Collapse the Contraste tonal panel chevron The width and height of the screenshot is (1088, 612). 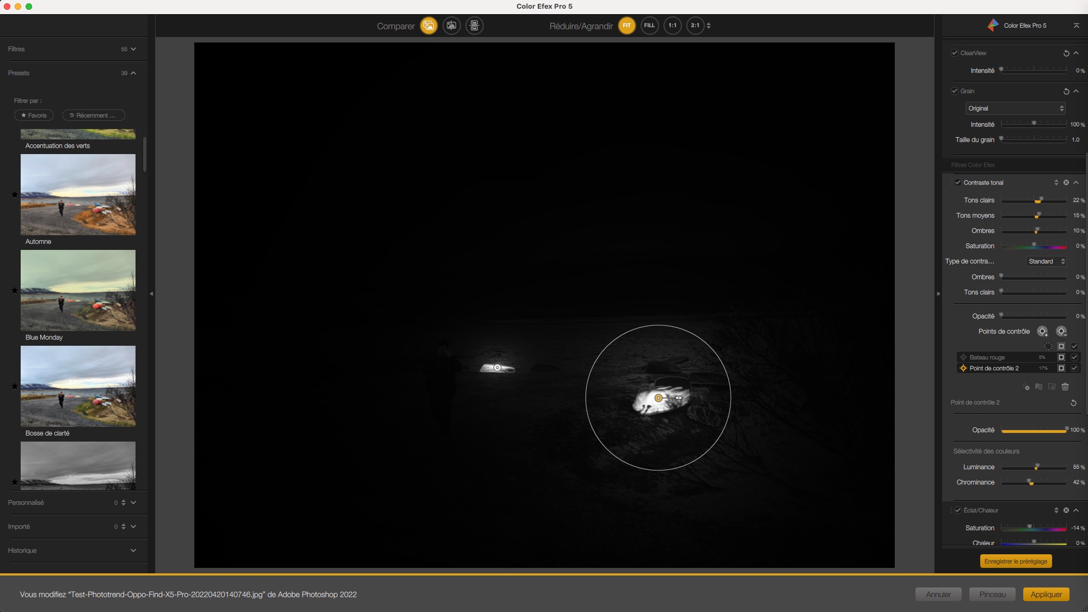(x=1076, y=182)
